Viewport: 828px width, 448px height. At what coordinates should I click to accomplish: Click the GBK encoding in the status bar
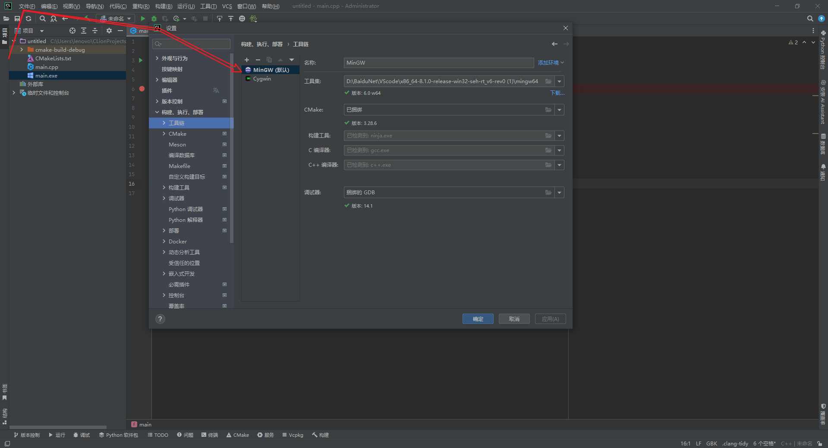[x=712, y=443]
